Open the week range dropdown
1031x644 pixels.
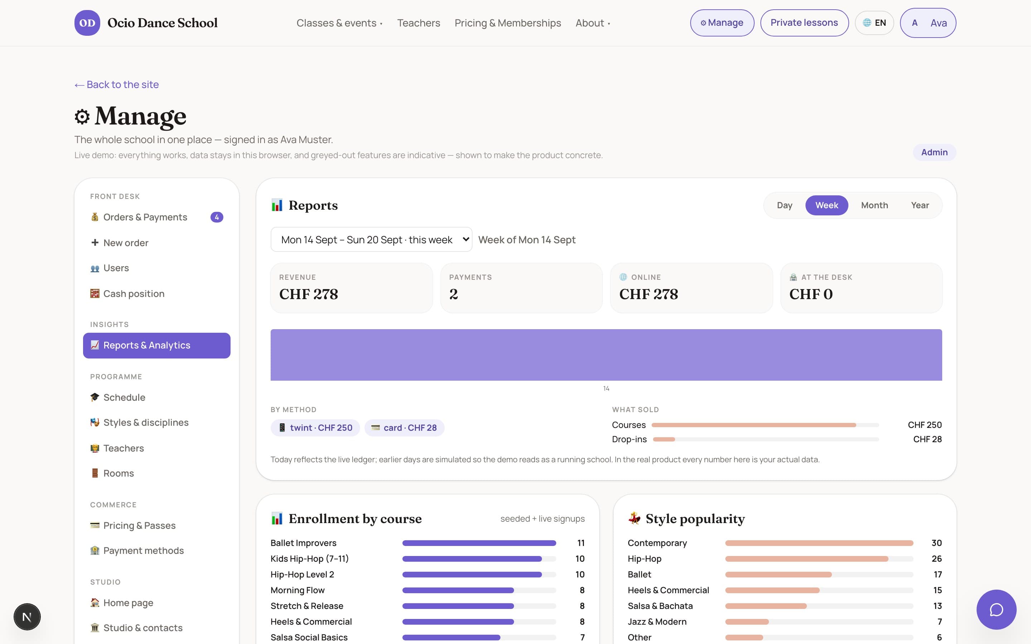click(x=371, y=239)
